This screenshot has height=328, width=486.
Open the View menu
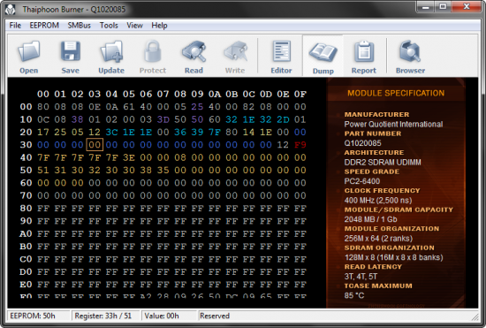coord(134,26)
